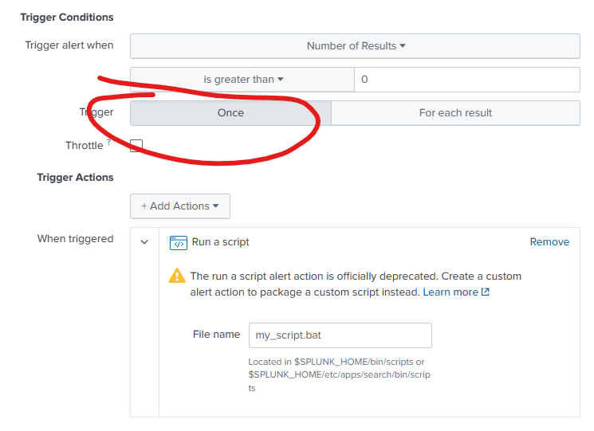This screenshot has width=594, height=431.
Task: Select the Once trigger option
Action: [230, 113]
